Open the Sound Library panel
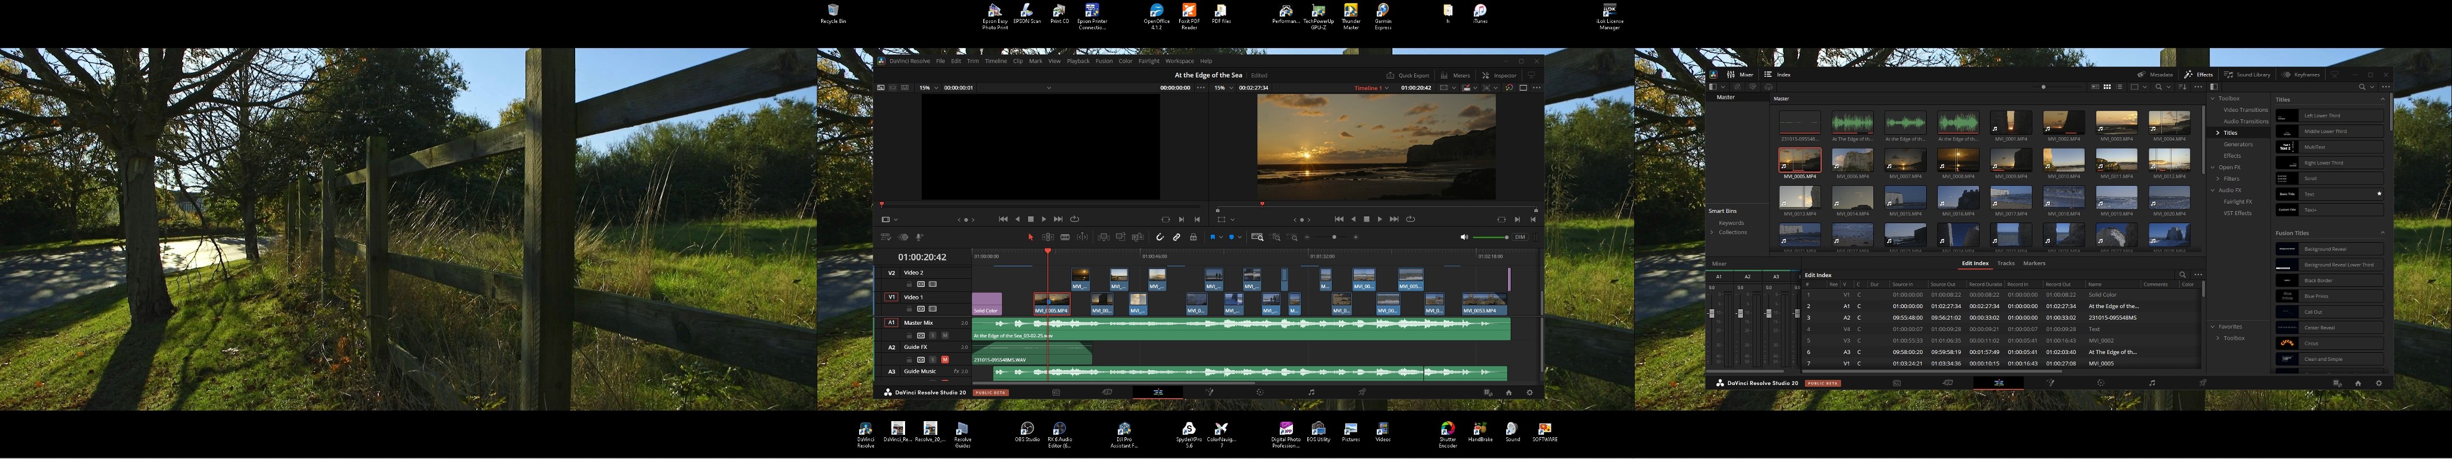 [x=2247, y=74]
